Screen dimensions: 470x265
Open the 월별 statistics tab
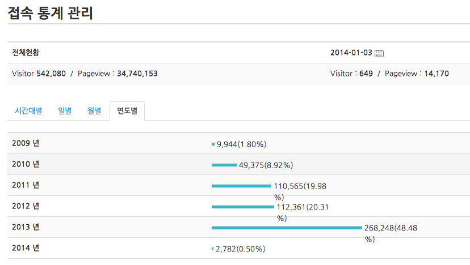(94, 111)
